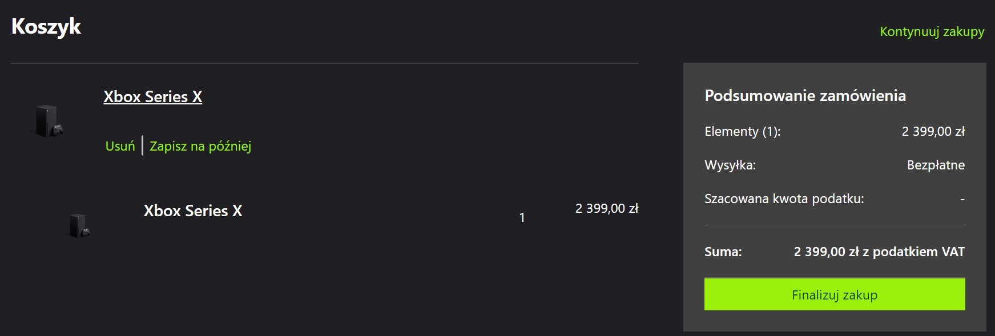Click the dash value for estimated tax
The height and width of the screenshot is (336, 995).
pos(962,199)
